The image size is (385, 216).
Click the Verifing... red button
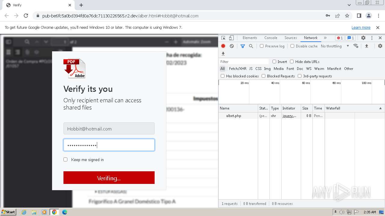pyautogui.click(x=109, y=178)
